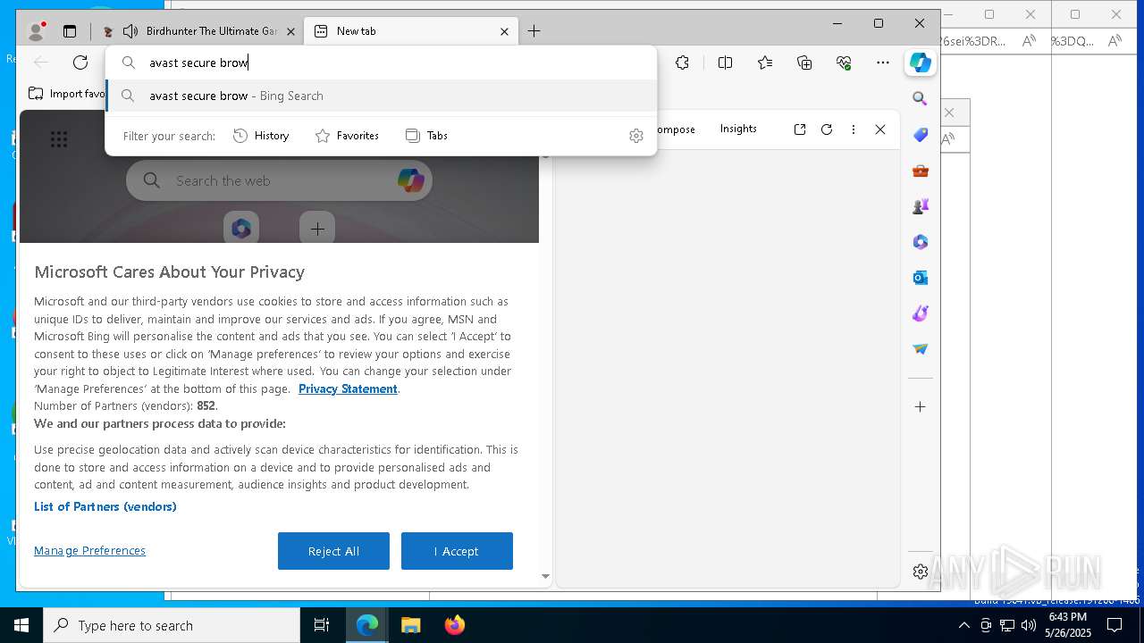1144x643 pixels.
Task: Reload the page with the refresh button
Action: coord(80,63)
